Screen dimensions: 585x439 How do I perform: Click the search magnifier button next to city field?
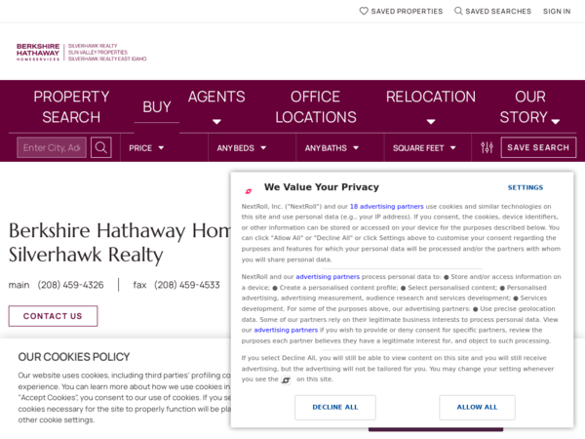pyautogui.click(x=101, y=147)
